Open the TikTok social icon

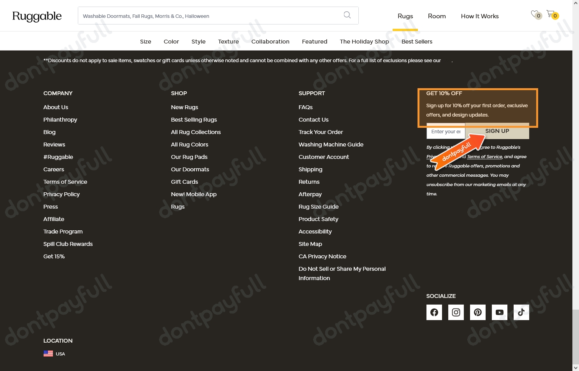pyautogui.click(x=521, y=312)
